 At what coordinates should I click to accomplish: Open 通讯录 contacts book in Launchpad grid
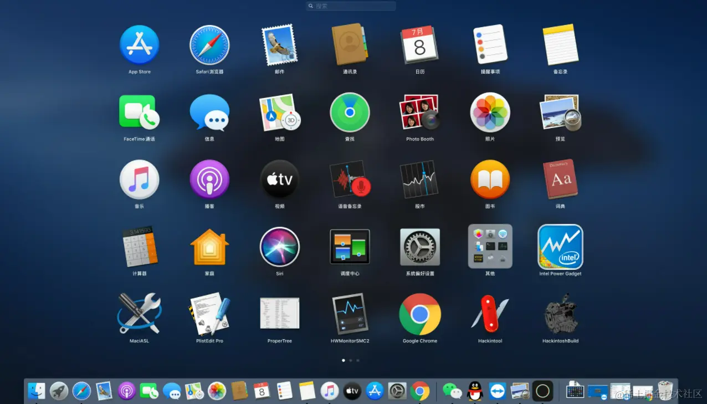[350, 45]
